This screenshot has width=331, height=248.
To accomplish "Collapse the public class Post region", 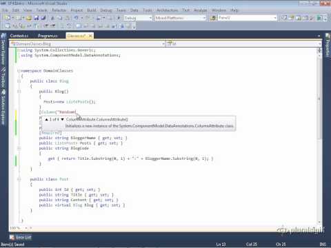I will (19, 179).
